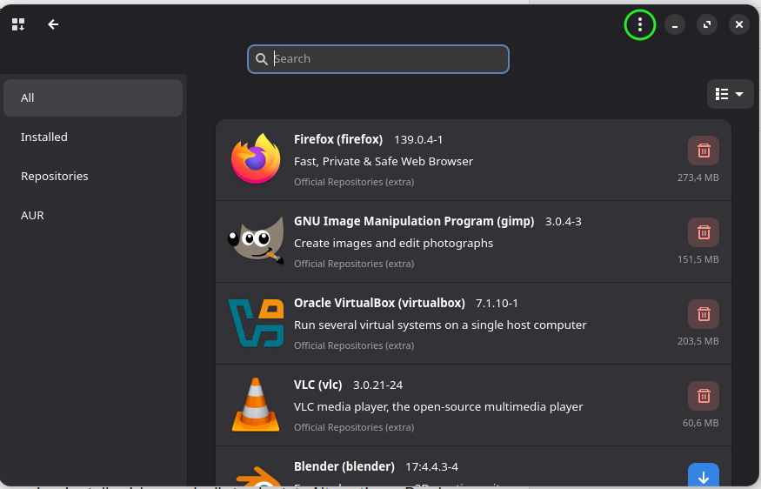Click the Firefox size 273,4 MB

tap(698, 178)
